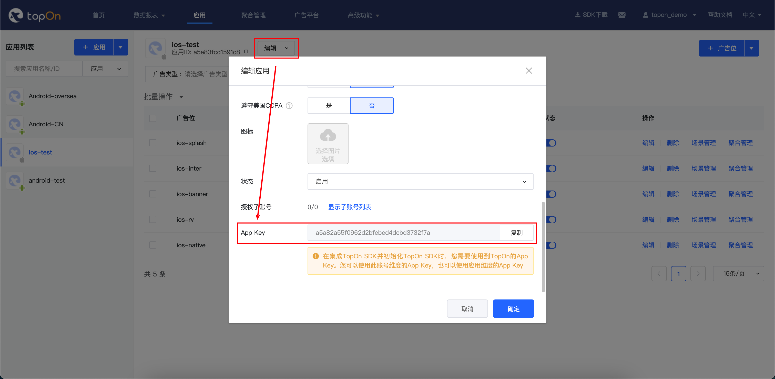Check the ios-splash row checkbox
The image size is (775, 379).
153,143
